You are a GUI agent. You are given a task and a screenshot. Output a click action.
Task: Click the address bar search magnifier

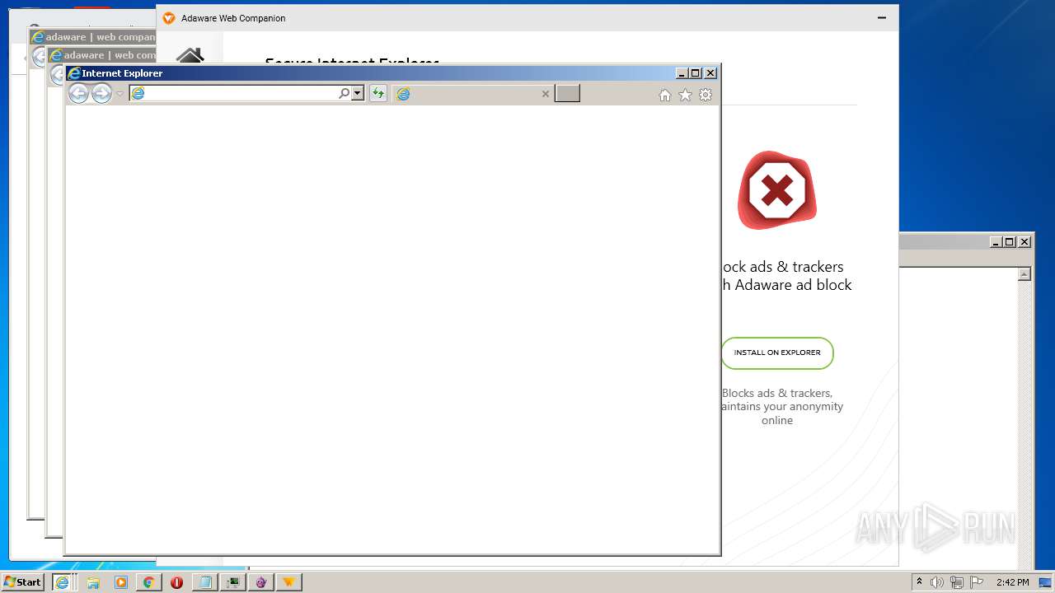(x=344, y=94)
